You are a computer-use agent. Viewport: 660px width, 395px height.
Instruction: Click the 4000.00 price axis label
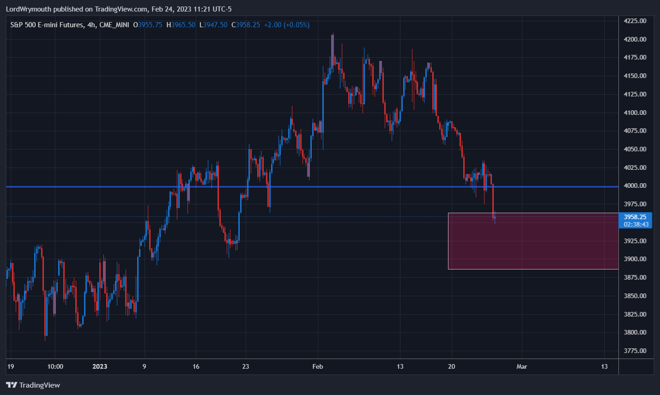[x=635, y=186]
